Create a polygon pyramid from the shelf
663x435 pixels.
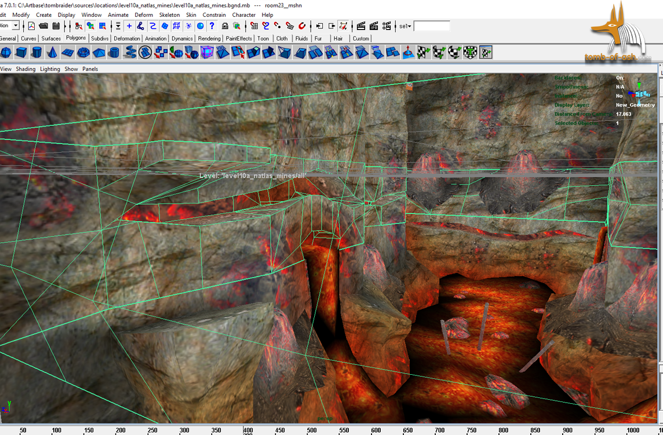click(x=99, y=52)
